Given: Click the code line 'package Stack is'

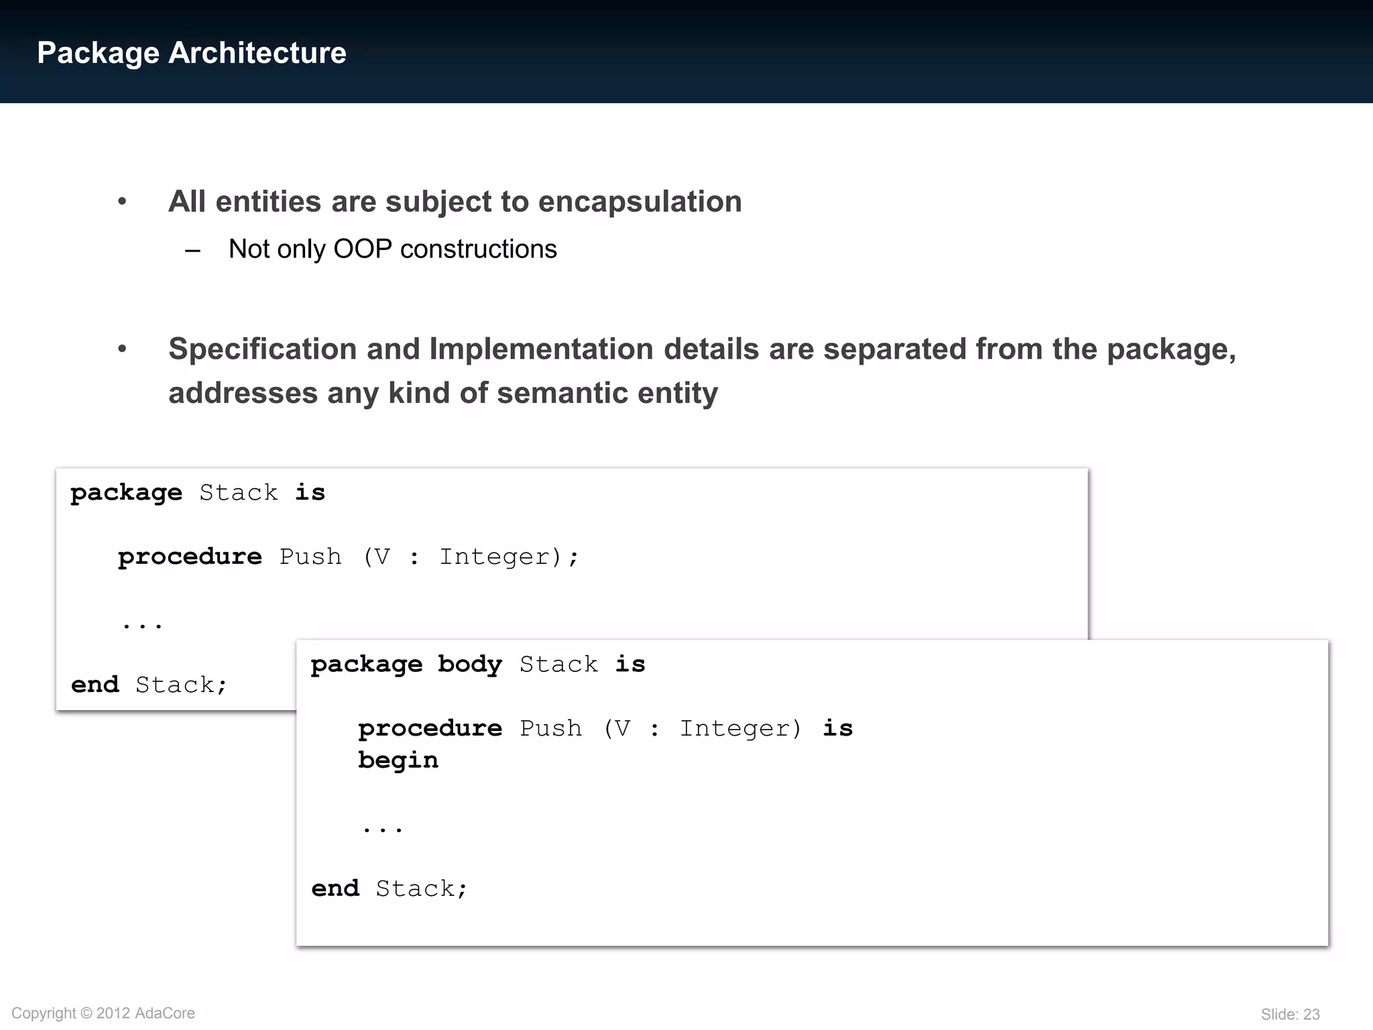Looking at the screenshot, I should [x=198, y=493].
